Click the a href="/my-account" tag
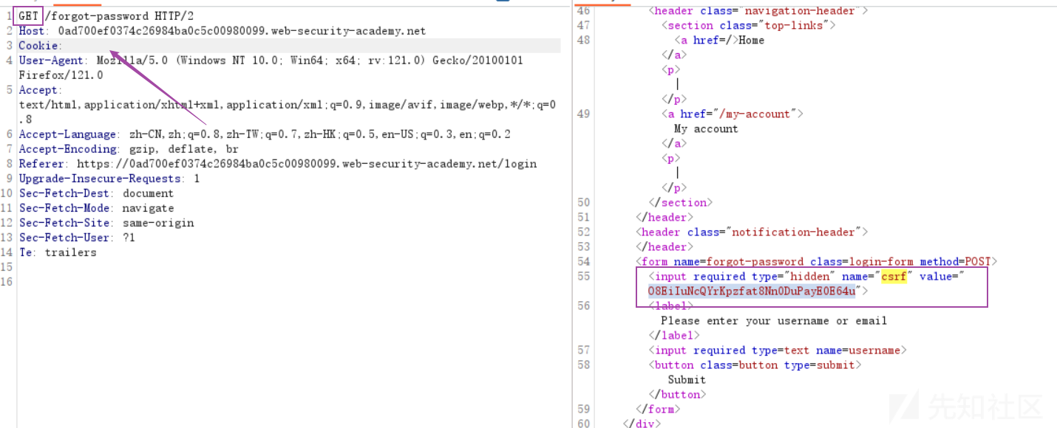The image size is (1057, 428). [x=732, y=114]
